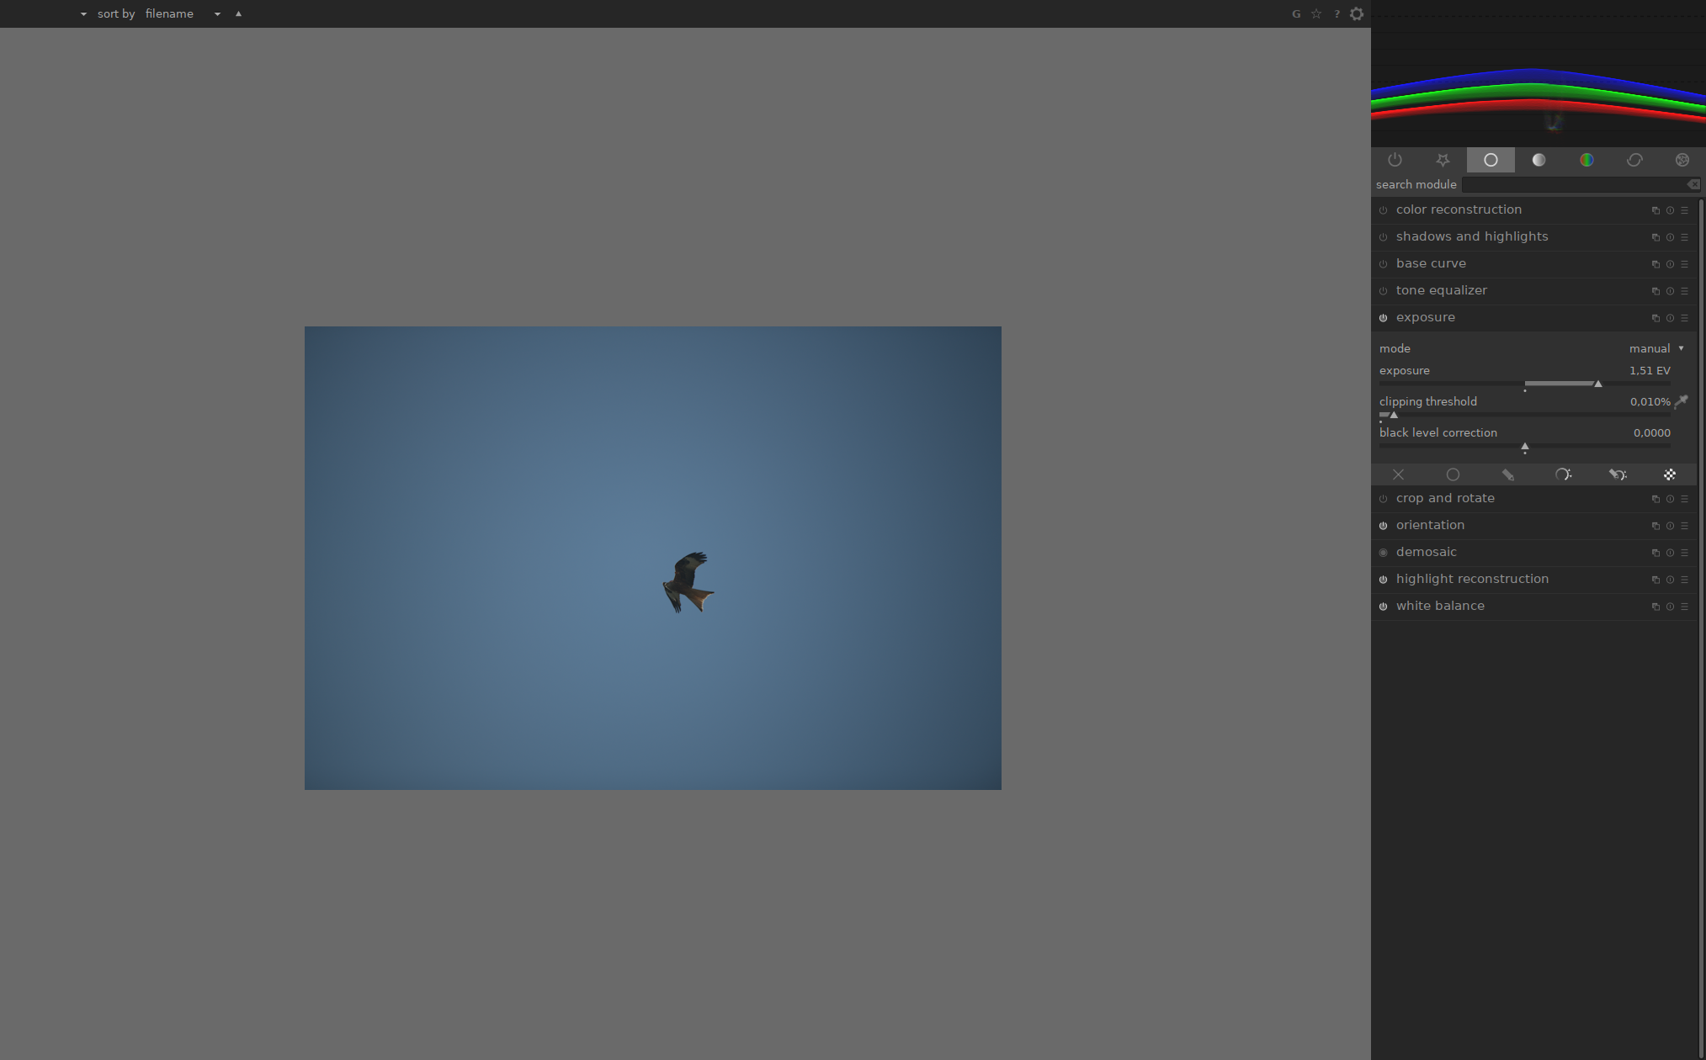The width and height of the screenshot is (1706, 1060).
Task: Select the tone modules group
Action: 1539,160
